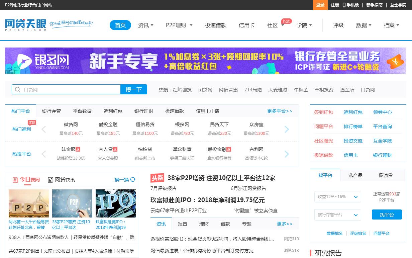Click the IPO news thumbnail image
Image resolution: width=412 pixels, height=258 pixels.
[x=115, y=203]
